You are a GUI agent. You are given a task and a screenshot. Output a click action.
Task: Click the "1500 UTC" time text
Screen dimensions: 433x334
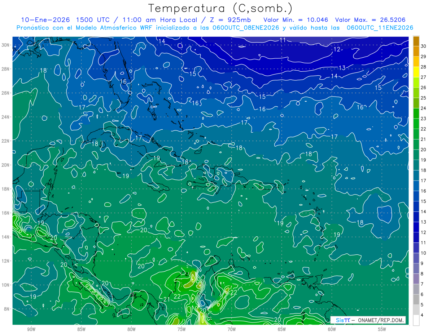pos(95,19)
